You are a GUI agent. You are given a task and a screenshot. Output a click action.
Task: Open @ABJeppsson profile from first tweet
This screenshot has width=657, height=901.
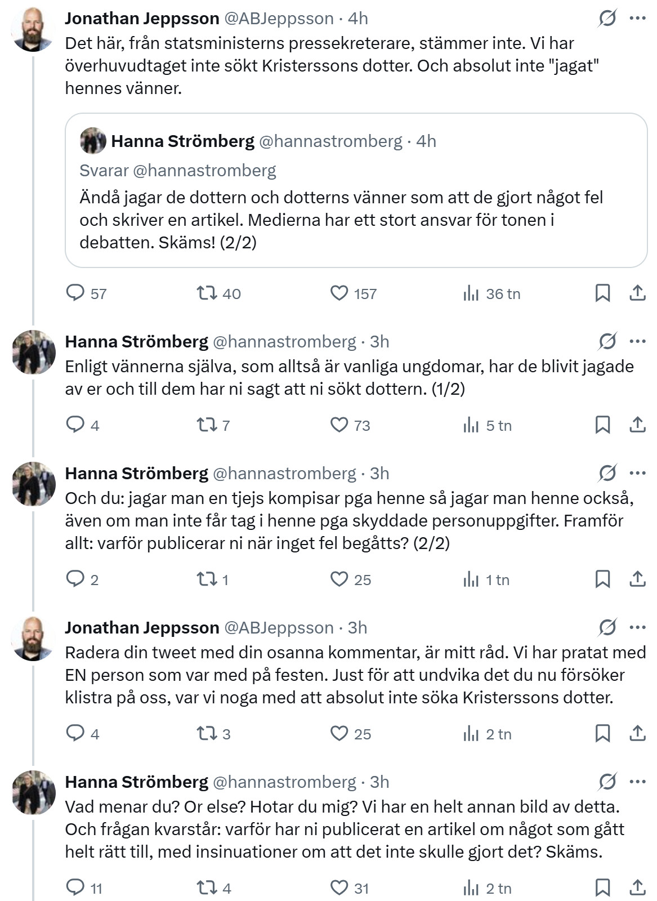(279, 19)
